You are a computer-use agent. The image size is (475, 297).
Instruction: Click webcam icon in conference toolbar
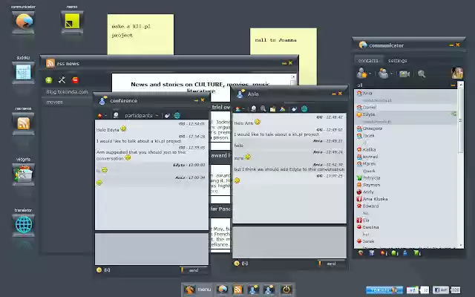pos(116,116)
